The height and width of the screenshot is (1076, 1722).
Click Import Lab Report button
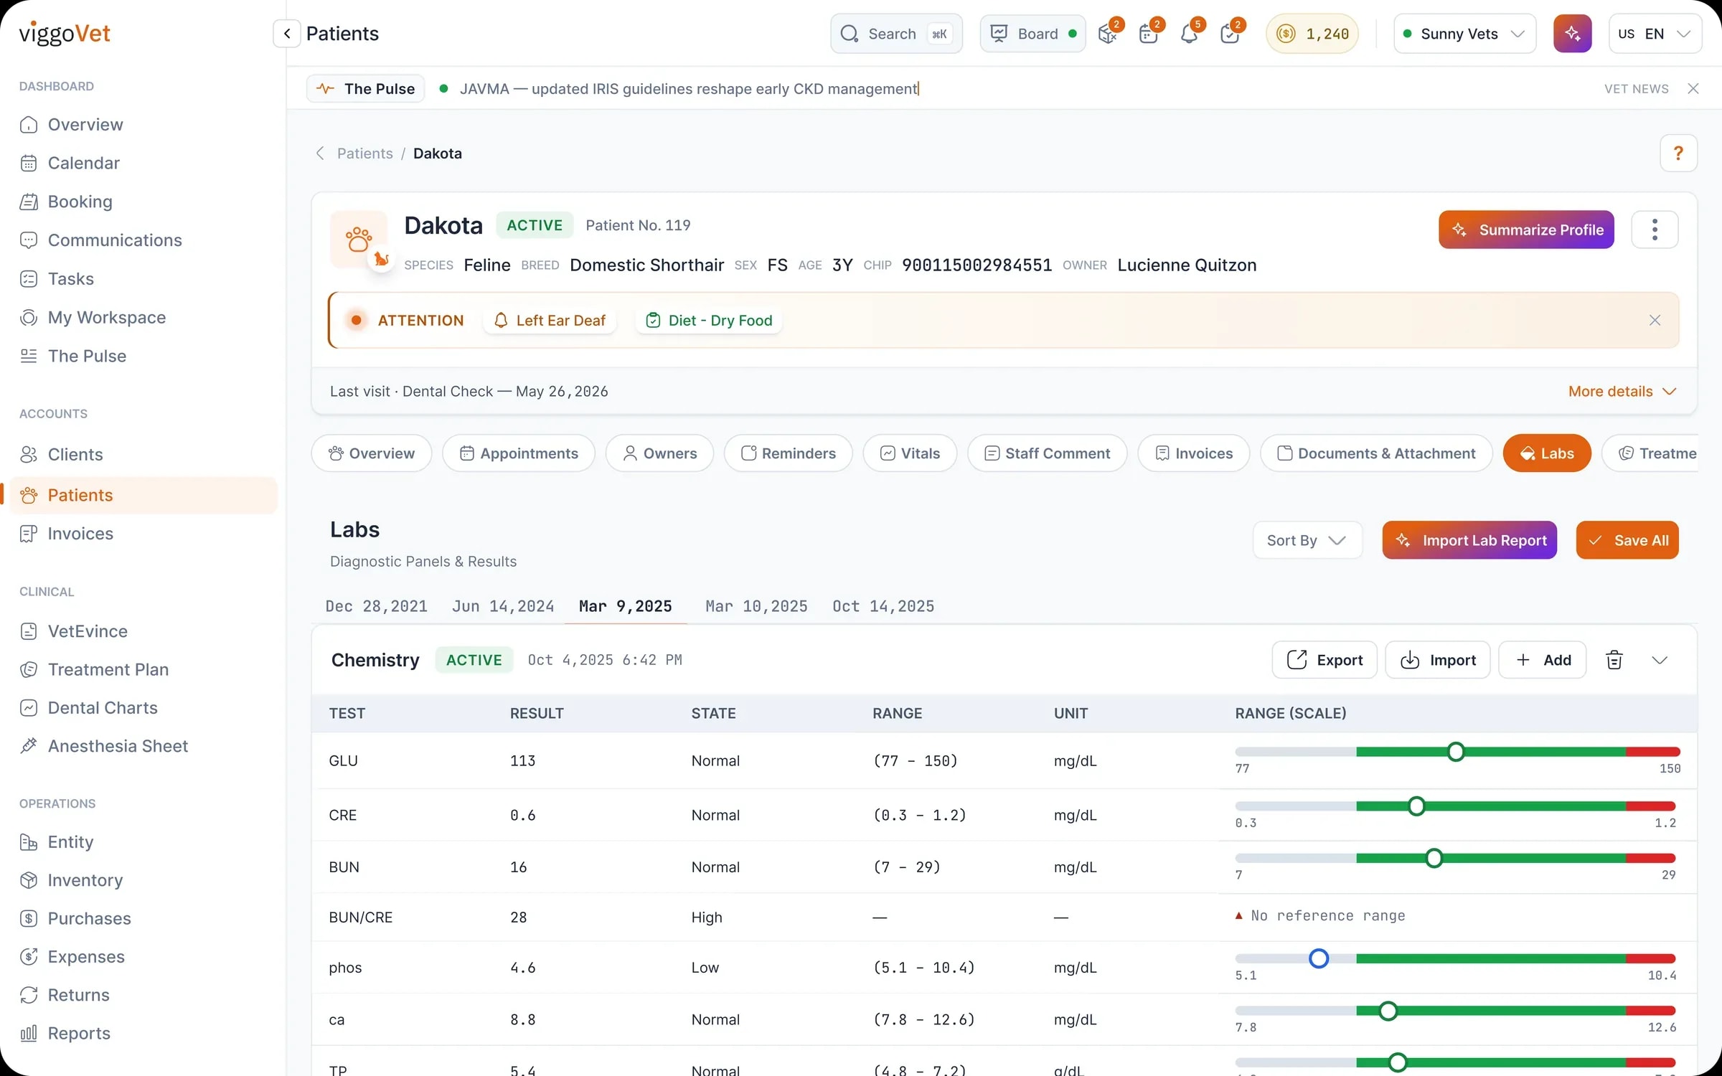[1469, 540]
